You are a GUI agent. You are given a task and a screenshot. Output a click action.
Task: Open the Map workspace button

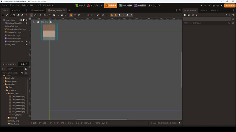(80, 5)
